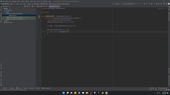
Task: Click the import fold ellipsis in the editor
Action: [x=48, y=12]
